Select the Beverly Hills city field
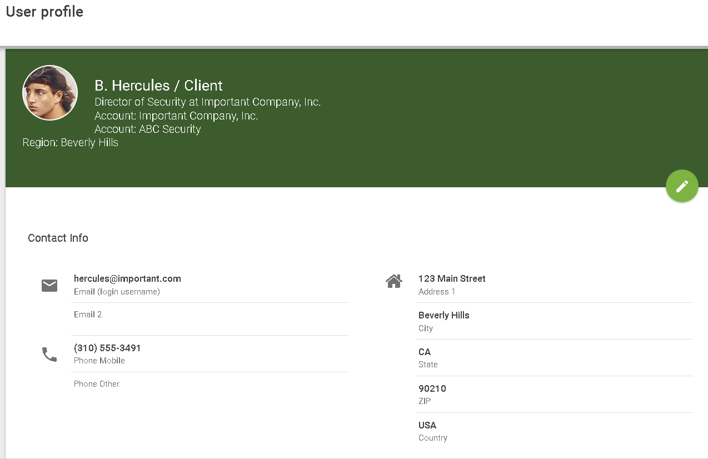 click(443, 316)
